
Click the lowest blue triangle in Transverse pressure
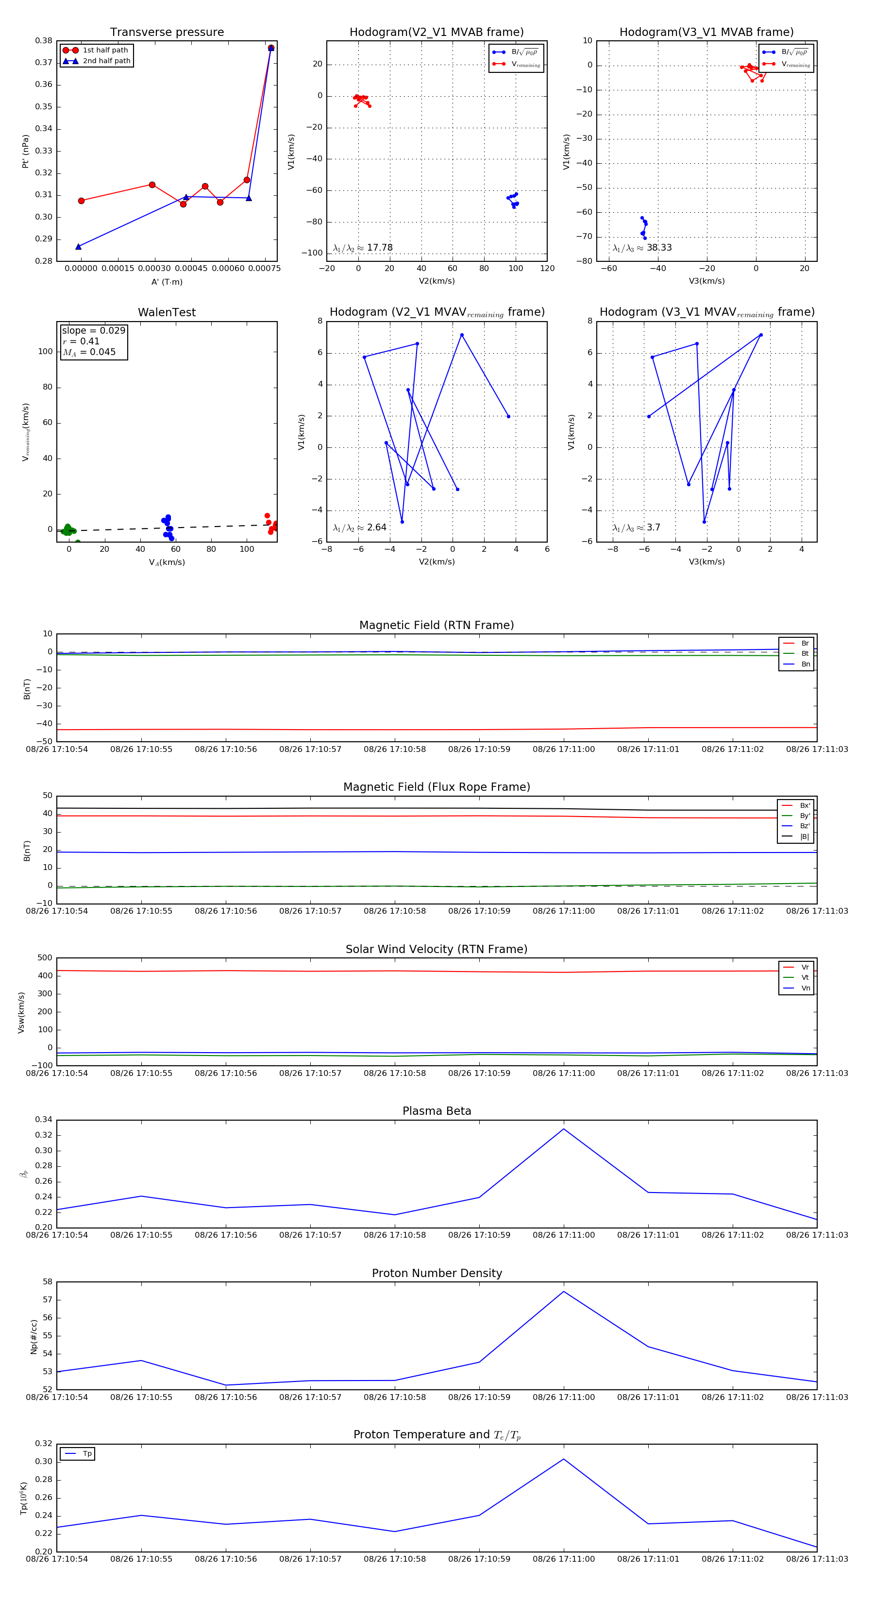coord(78,246)
